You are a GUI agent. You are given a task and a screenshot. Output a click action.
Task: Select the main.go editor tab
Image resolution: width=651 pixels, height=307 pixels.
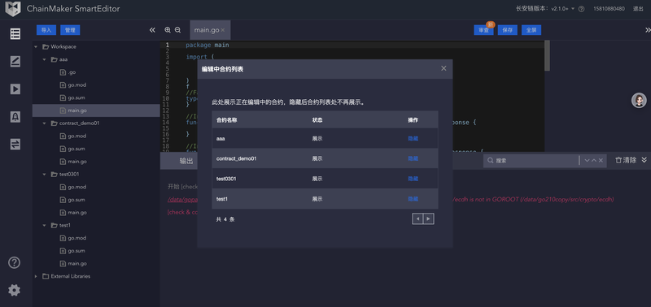click(207, 30)
